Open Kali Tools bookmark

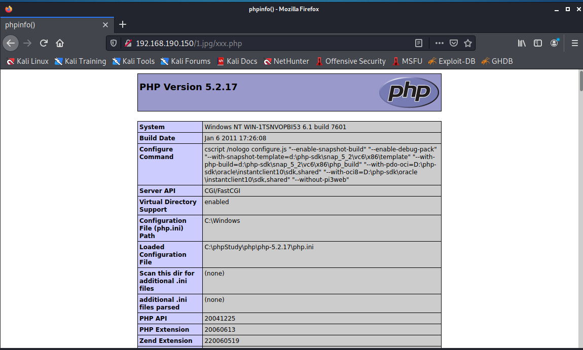(x=133, y=61)
